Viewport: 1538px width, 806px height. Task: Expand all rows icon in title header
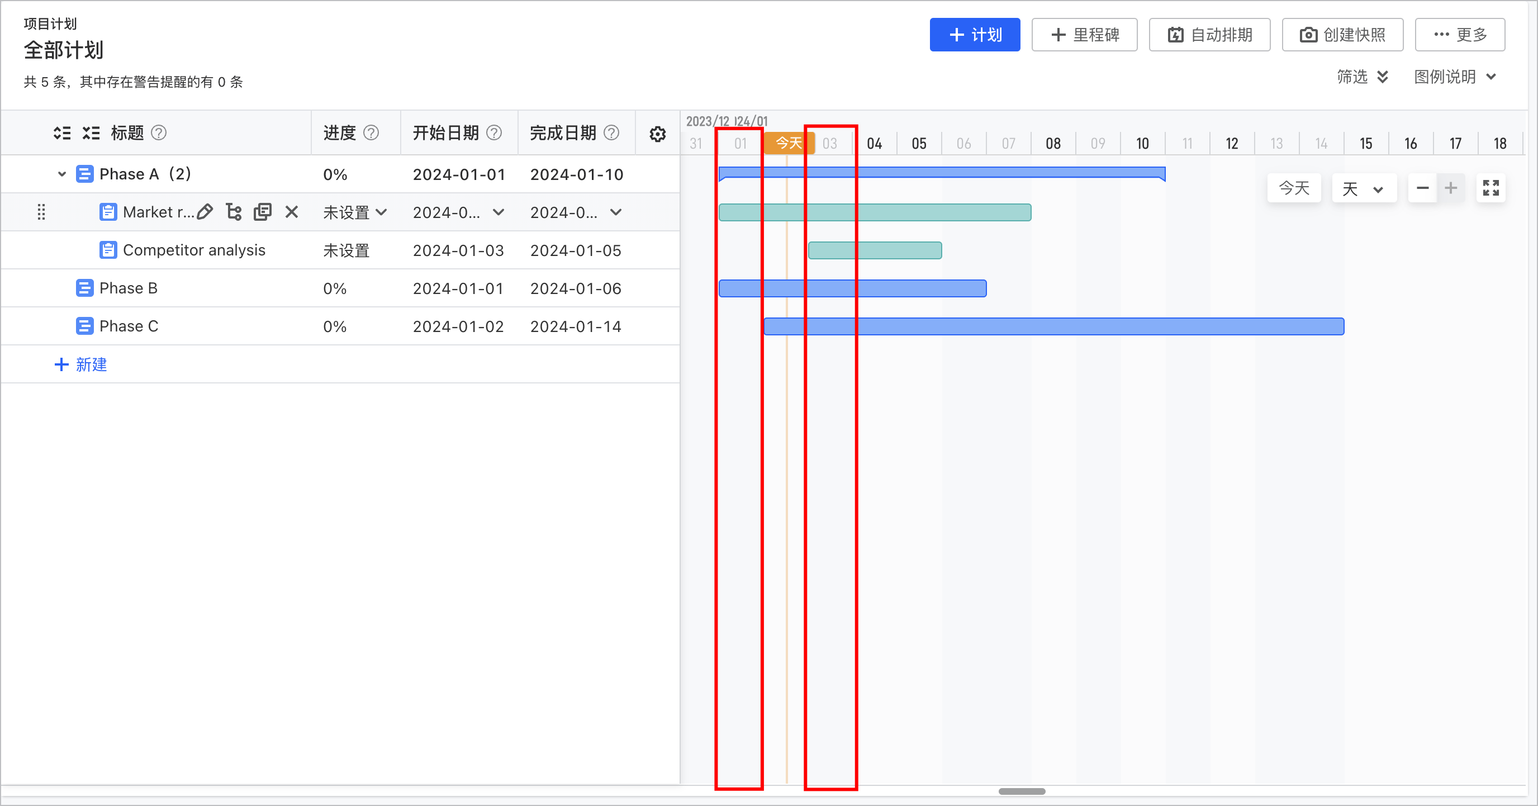[62, 132]
